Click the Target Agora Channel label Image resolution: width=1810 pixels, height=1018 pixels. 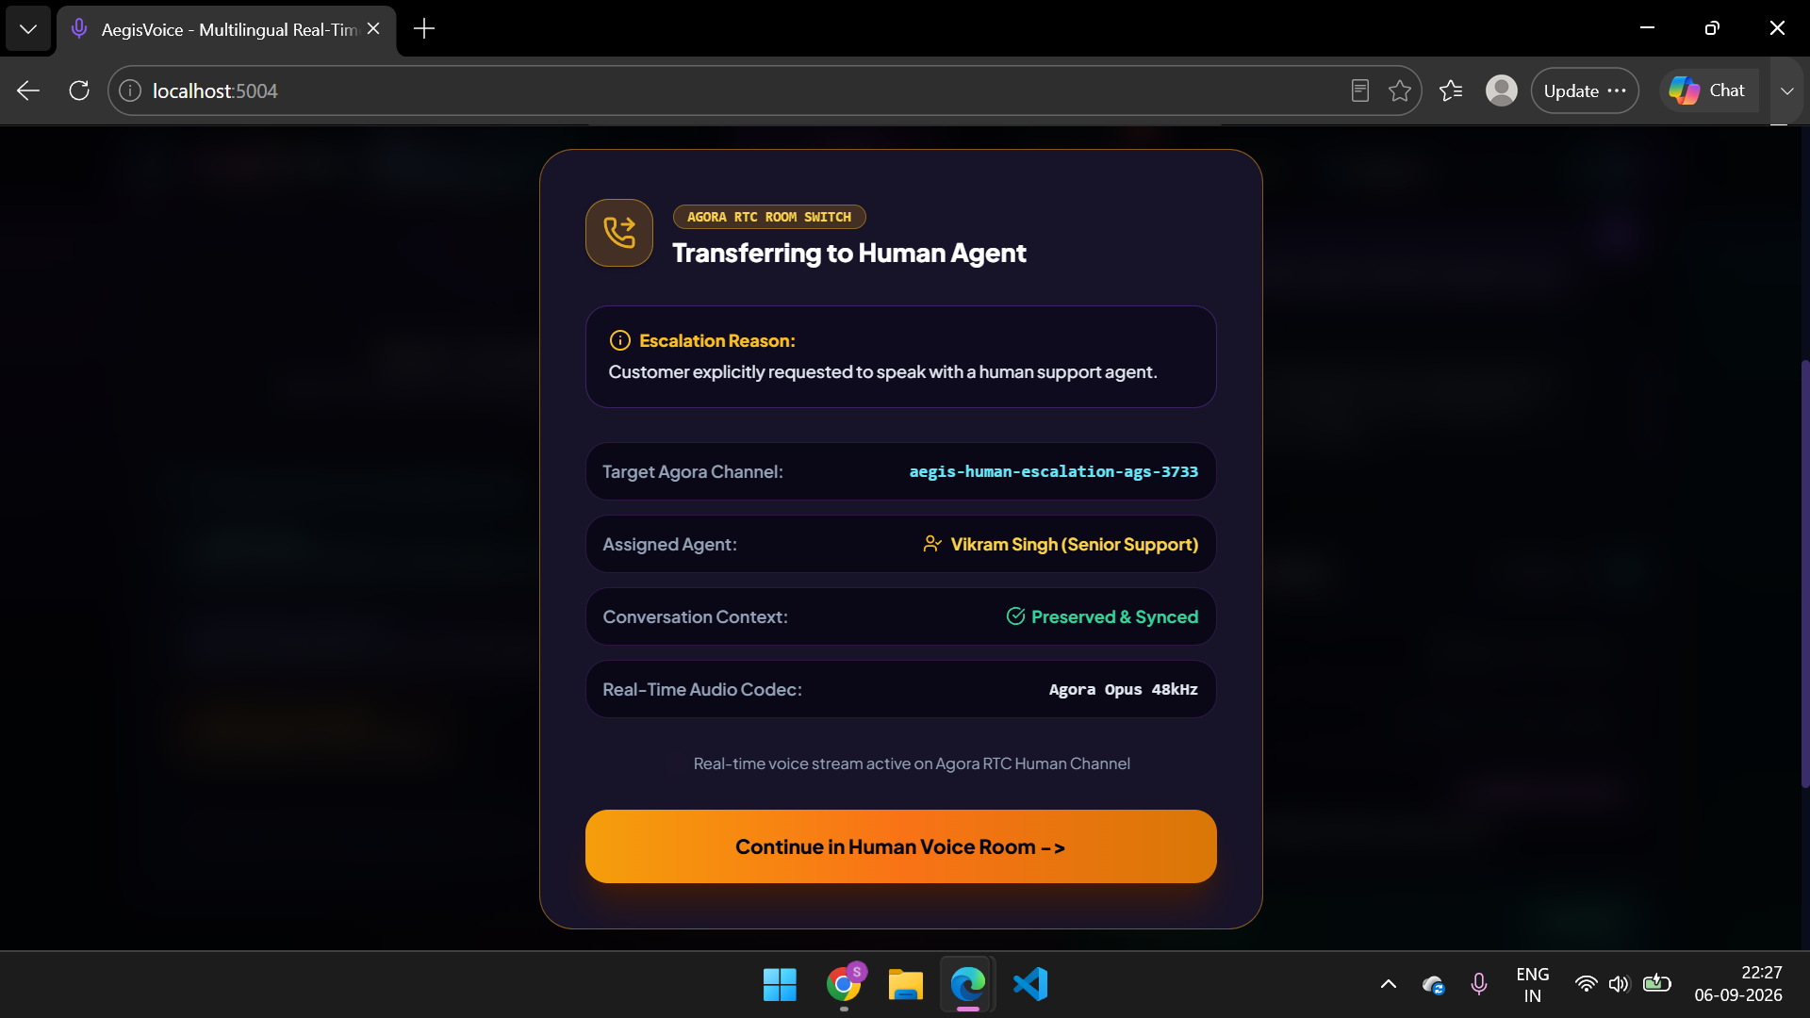click(x=693, y=471)
